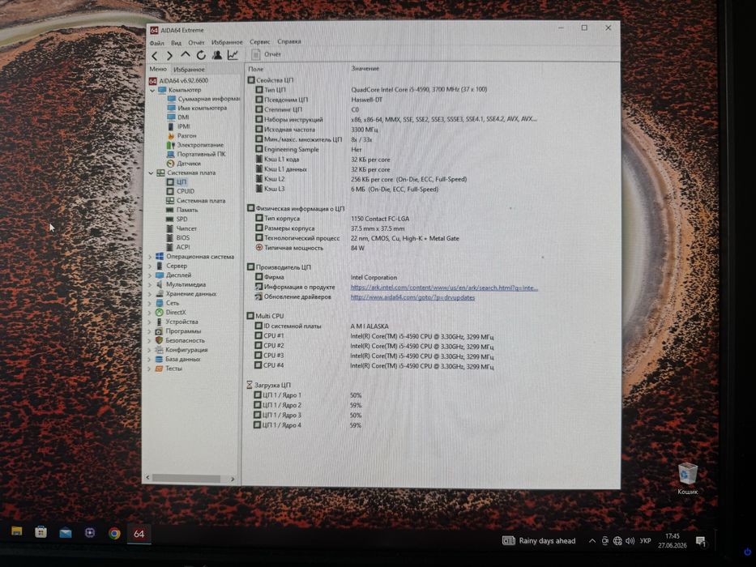The width and height of the screenshot is (756, 567).
Task: Go back with the left arrow toolbar icon
Action: [x=155, y=56]
